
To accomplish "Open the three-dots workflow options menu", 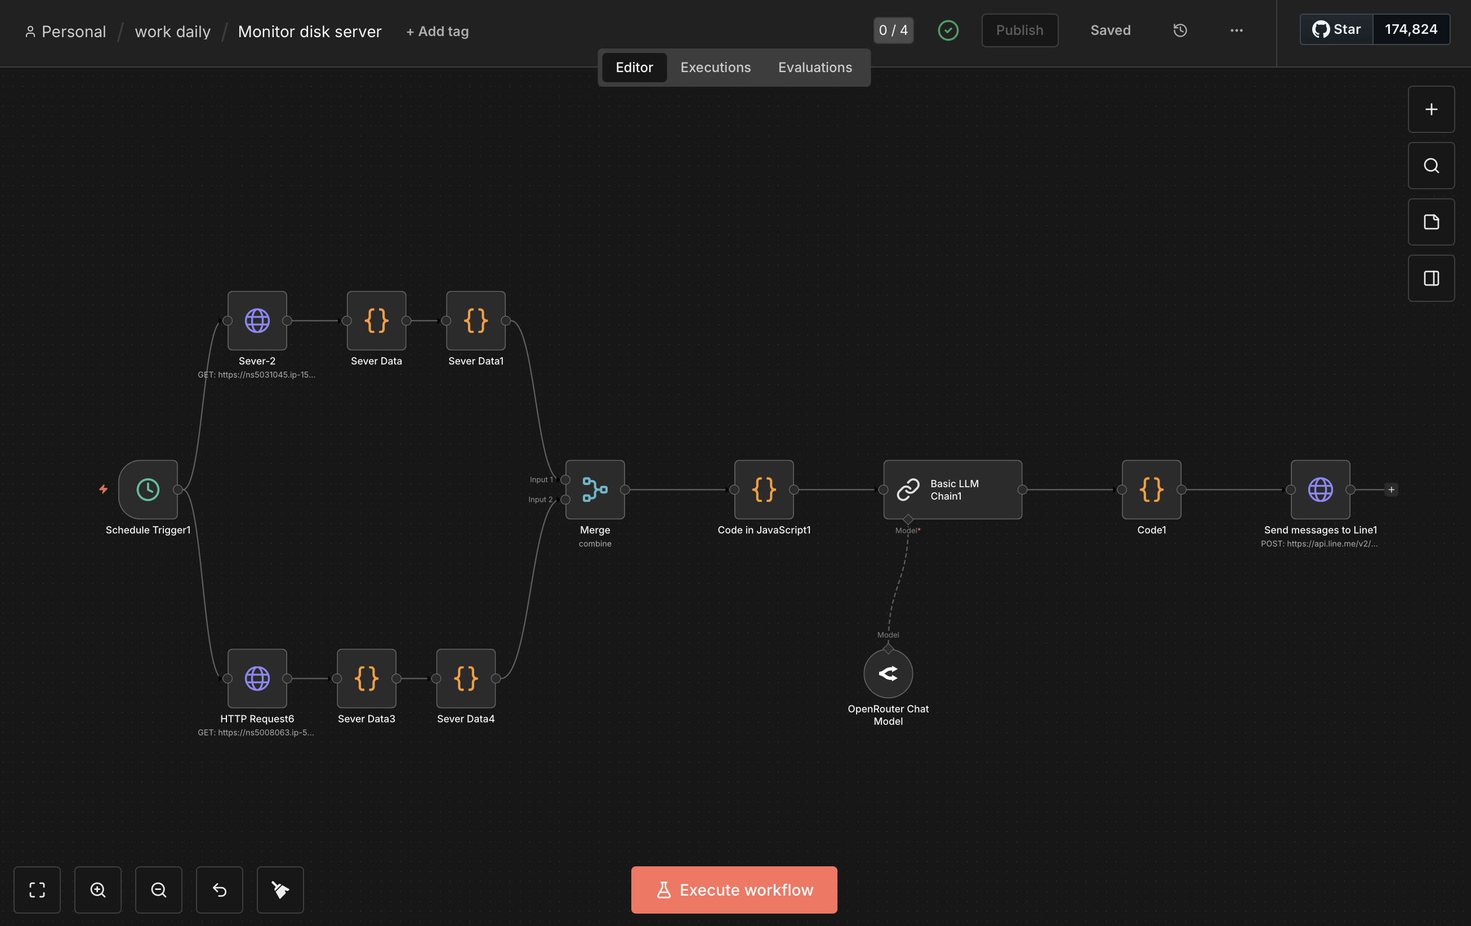I will 1236,30.
